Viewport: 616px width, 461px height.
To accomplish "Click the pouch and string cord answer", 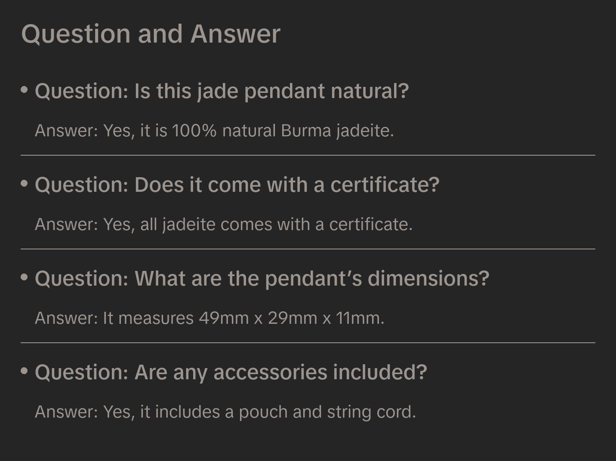I will point(225,412).
